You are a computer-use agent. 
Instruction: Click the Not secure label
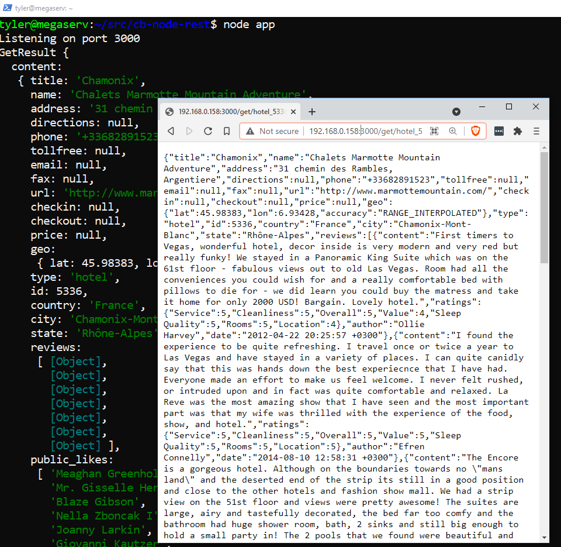coord(279,131)
